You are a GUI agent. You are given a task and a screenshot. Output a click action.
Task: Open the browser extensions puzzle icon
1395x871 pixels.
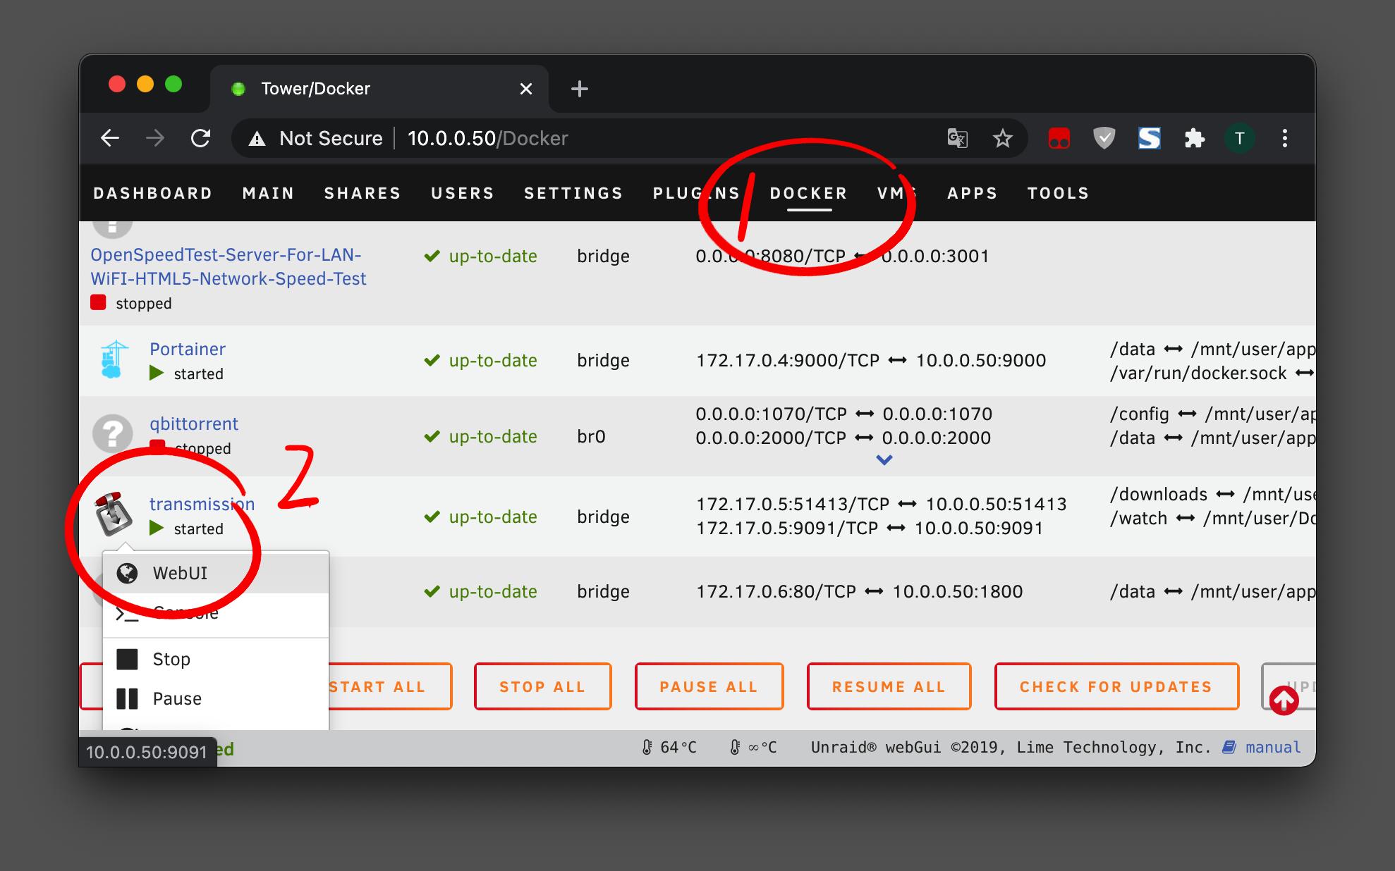1194,138
